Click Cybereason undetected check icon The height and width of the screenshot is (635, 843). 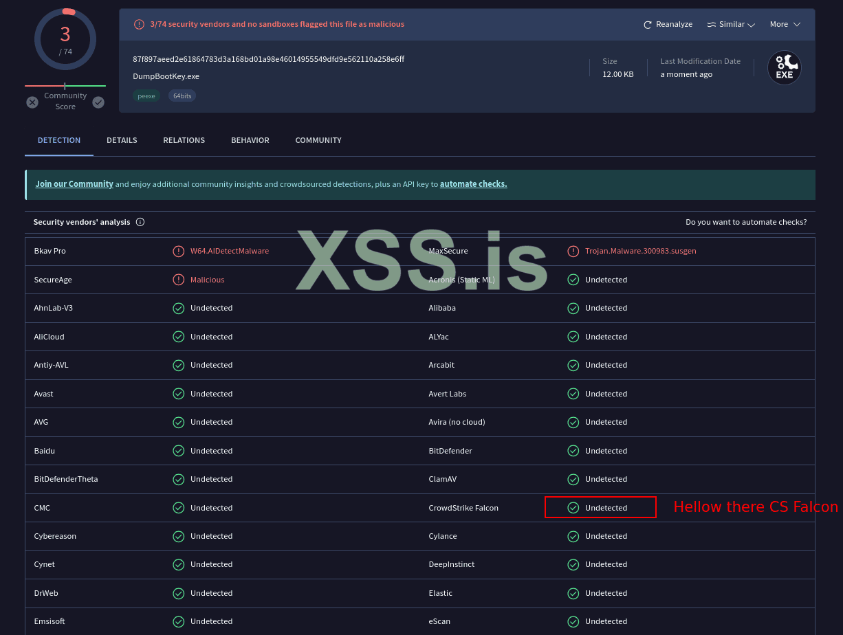[x=179, y=536]
